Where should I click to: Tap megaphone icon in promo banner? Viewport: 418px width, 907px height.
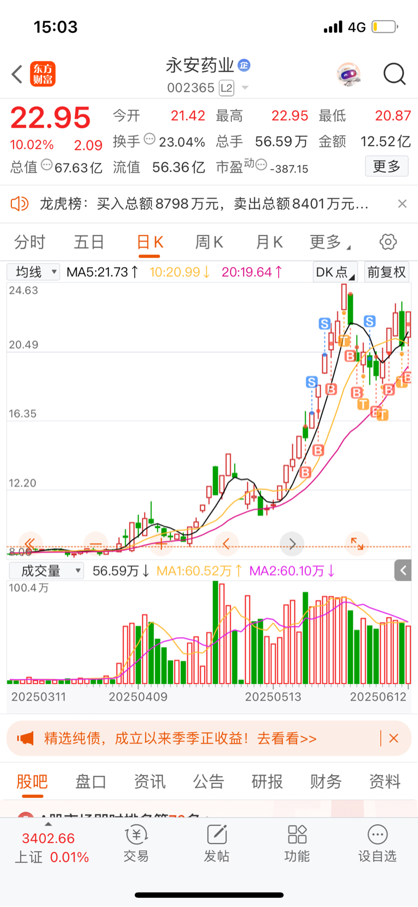tap(25, 738)
